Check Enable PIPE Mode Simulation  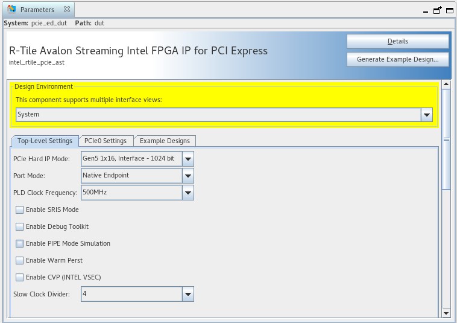(x=20, y=244)
